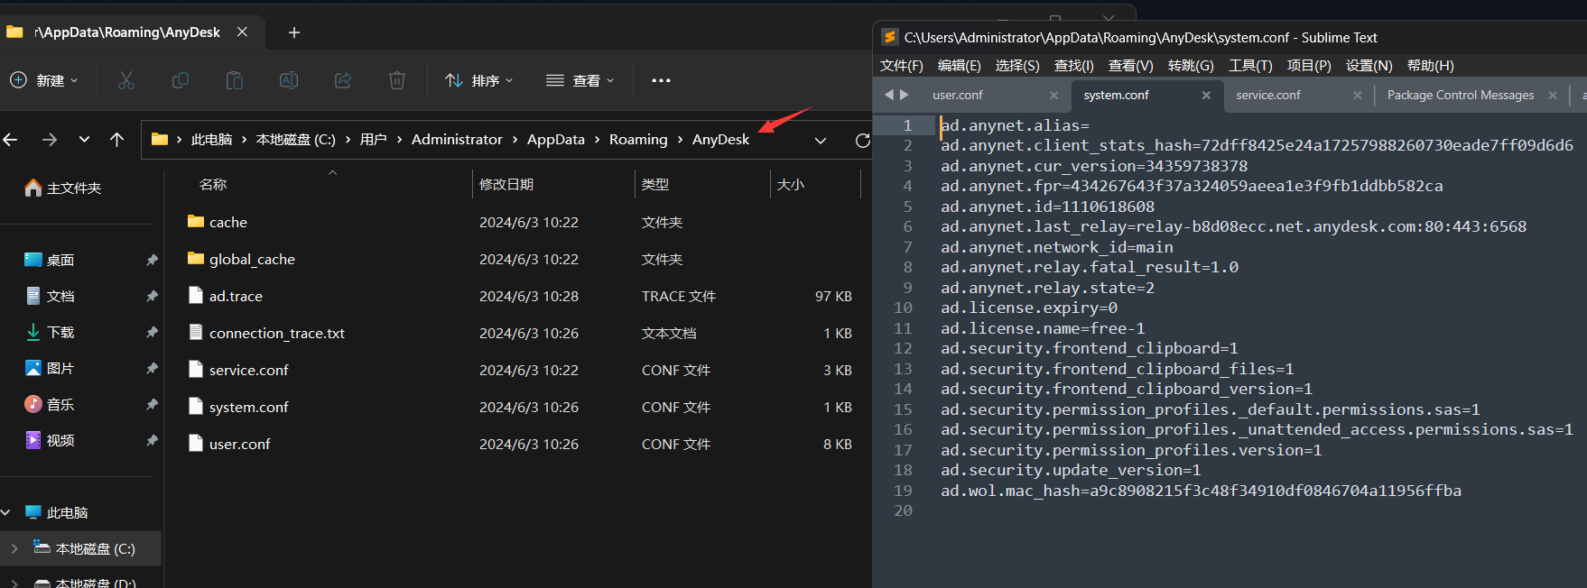The image size is (1587, 588).
Task: Open Sublime Text 文件(F) menu
Action: (902, 65)
